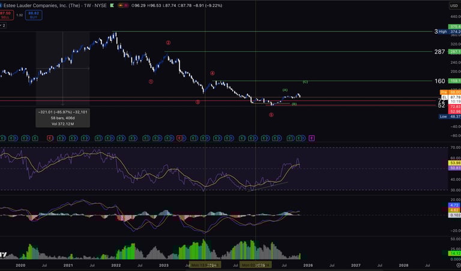Click the red earnings marker in mid-2020

click(x=50, y=138)
